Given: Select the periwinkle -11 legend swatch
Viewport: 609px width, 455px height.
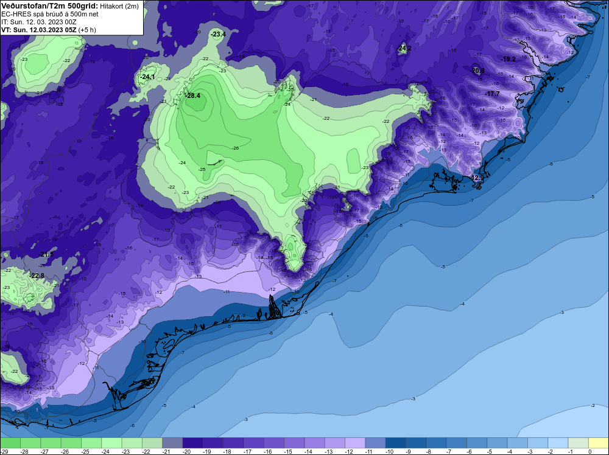Looking at the screenshot, I should (375, 443).
